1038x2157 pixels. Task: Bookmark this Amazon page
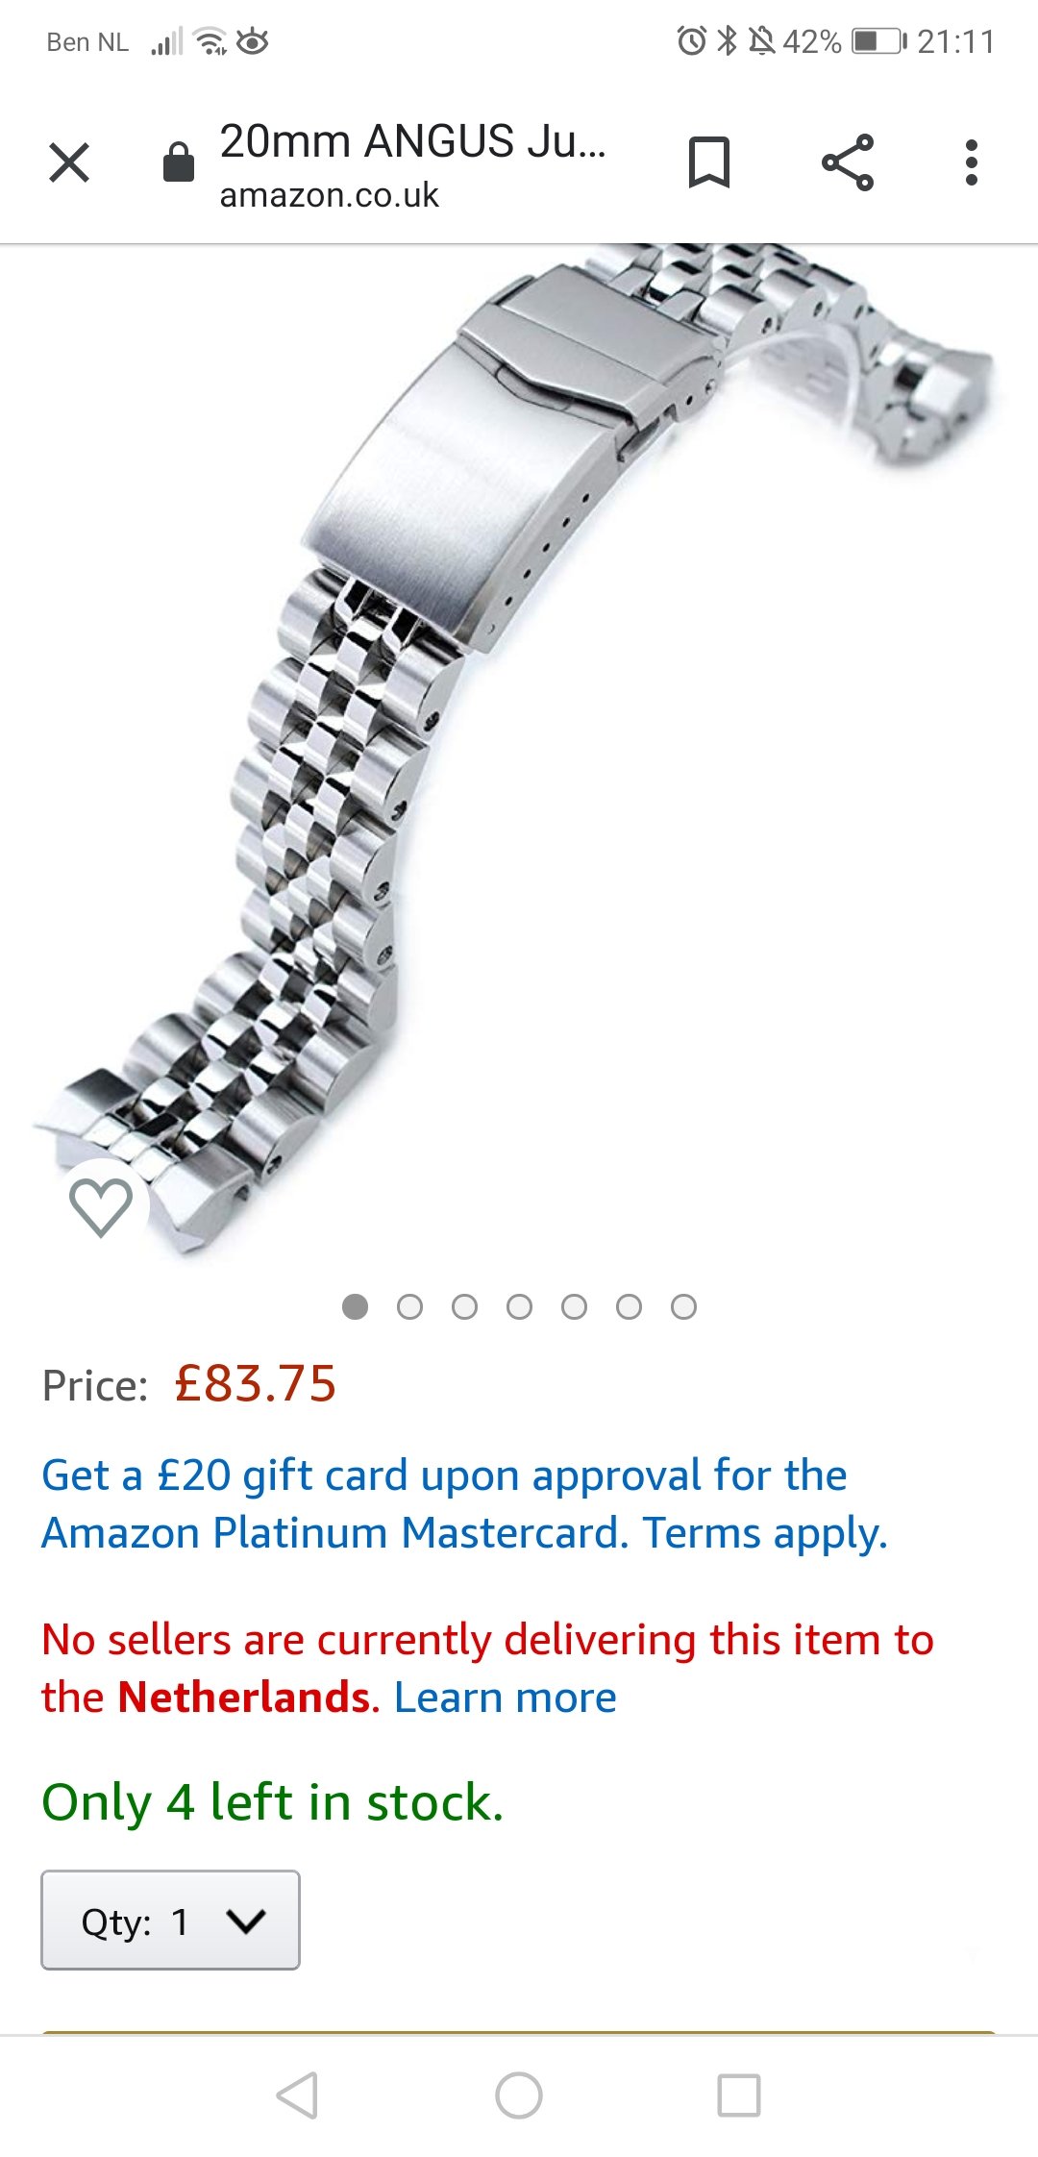[x=709, y=162]
